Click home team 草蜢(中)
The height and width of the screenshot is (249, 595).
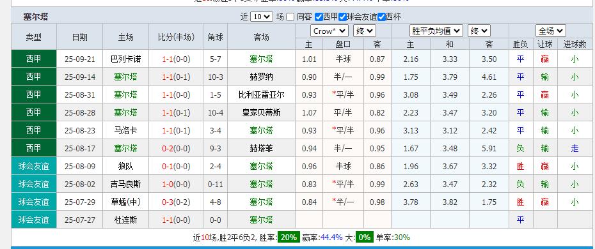pyautogui.click(x=125, y=202)
